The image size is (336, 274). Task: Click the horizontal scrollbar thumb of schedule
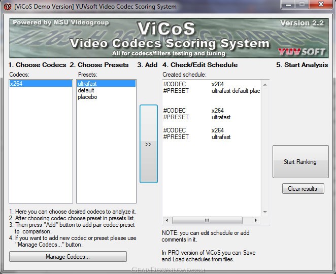(x=207, y=220)
